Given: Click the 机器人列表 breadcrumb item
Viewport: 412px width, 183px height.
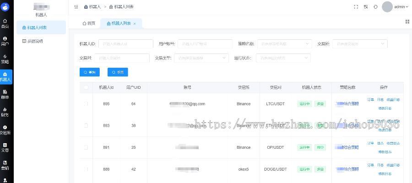Looking at the screenshot, I should coord(121,7).
